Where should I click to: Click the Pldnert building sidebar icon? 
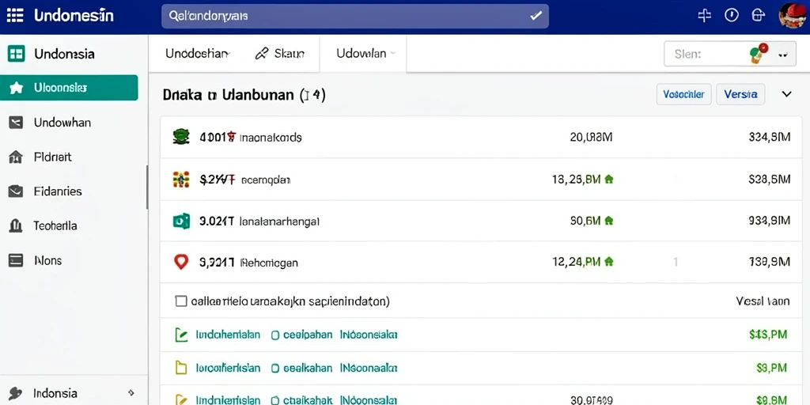16,157
